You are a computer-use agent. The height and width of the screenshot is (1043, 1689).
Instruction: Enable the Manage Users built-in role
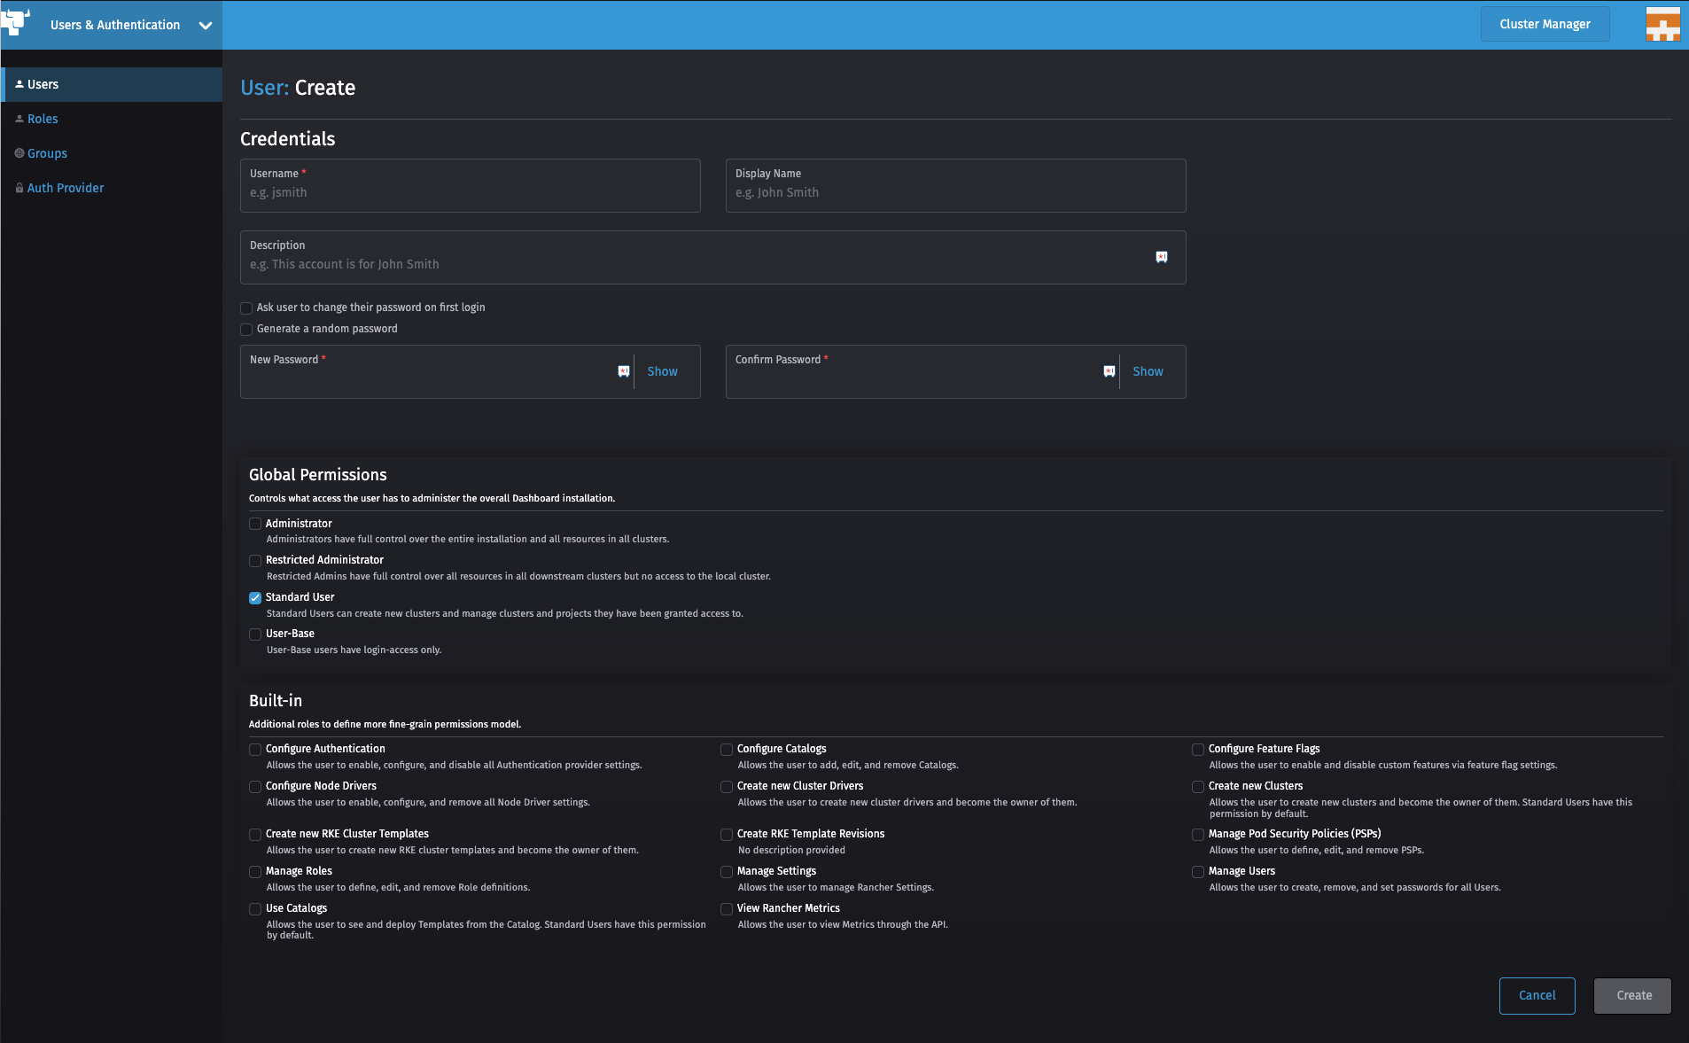[x=1198, y=872]
